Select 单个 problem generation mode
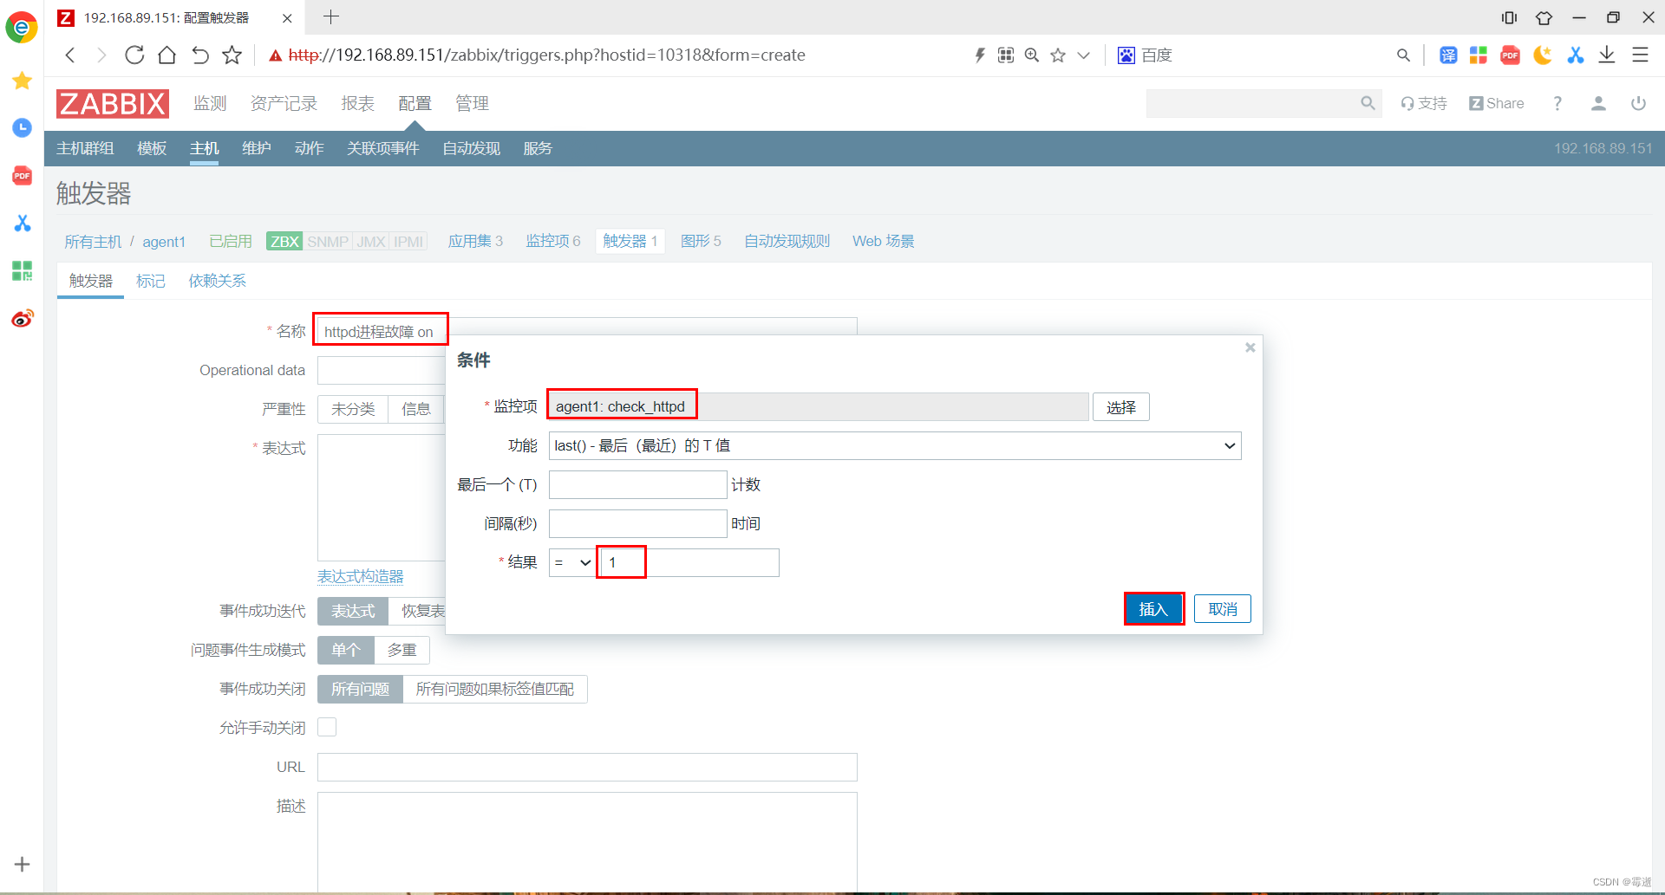This screenshot has height=895, width=1665. tap(346, 650)
